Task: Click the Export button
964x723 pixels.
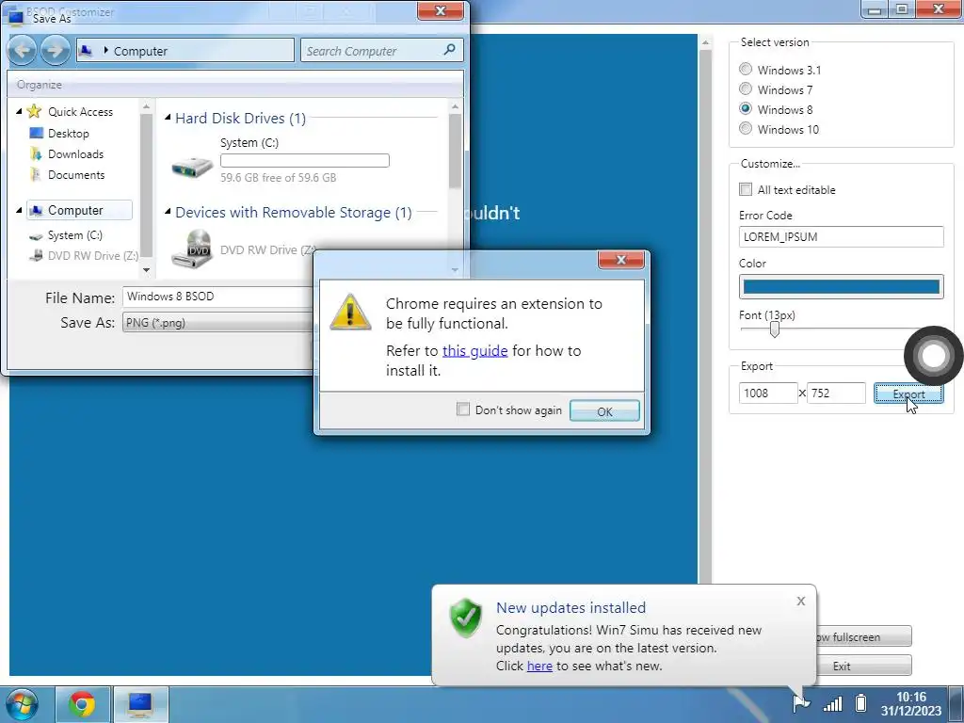Action: coord(908,394)
